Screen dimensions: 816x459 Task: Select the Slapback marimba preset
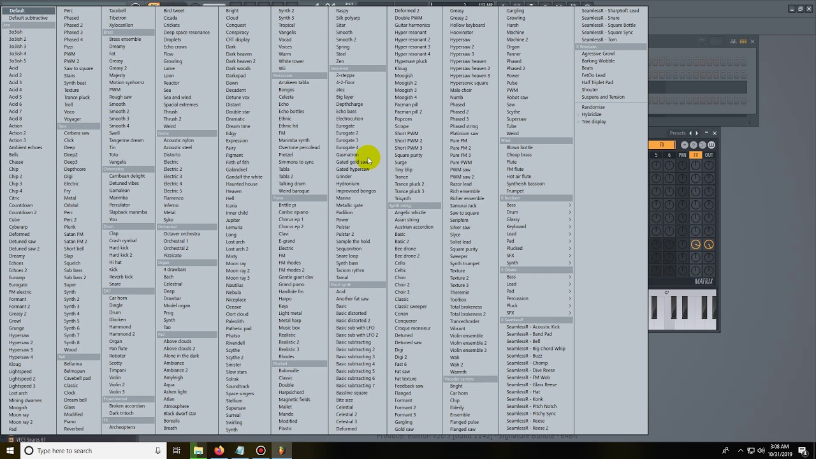pos(128,212)
